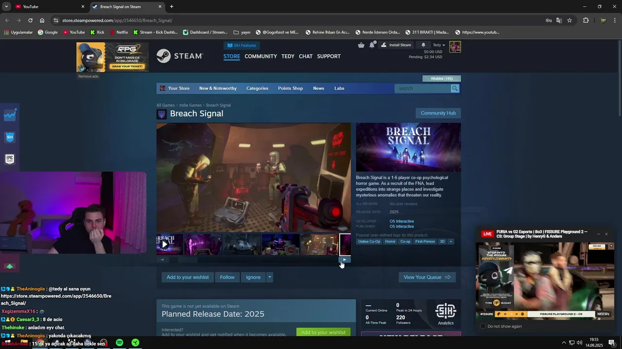This screenshot has width=622, height=349.
Task: Click the Xbox icon on taskbar
Action: pyautogui.click(x=136, y=343)
